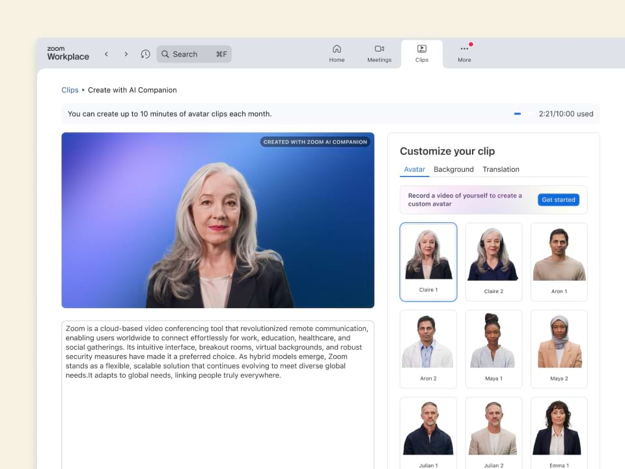
Task: Click the Clips icon in top navigation
Action: (x=422, y=49)
